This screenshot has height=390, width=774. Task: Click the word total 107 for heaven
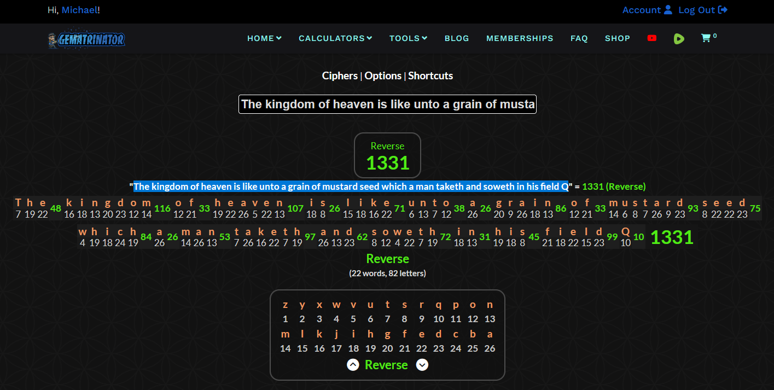tap(295, 208)
